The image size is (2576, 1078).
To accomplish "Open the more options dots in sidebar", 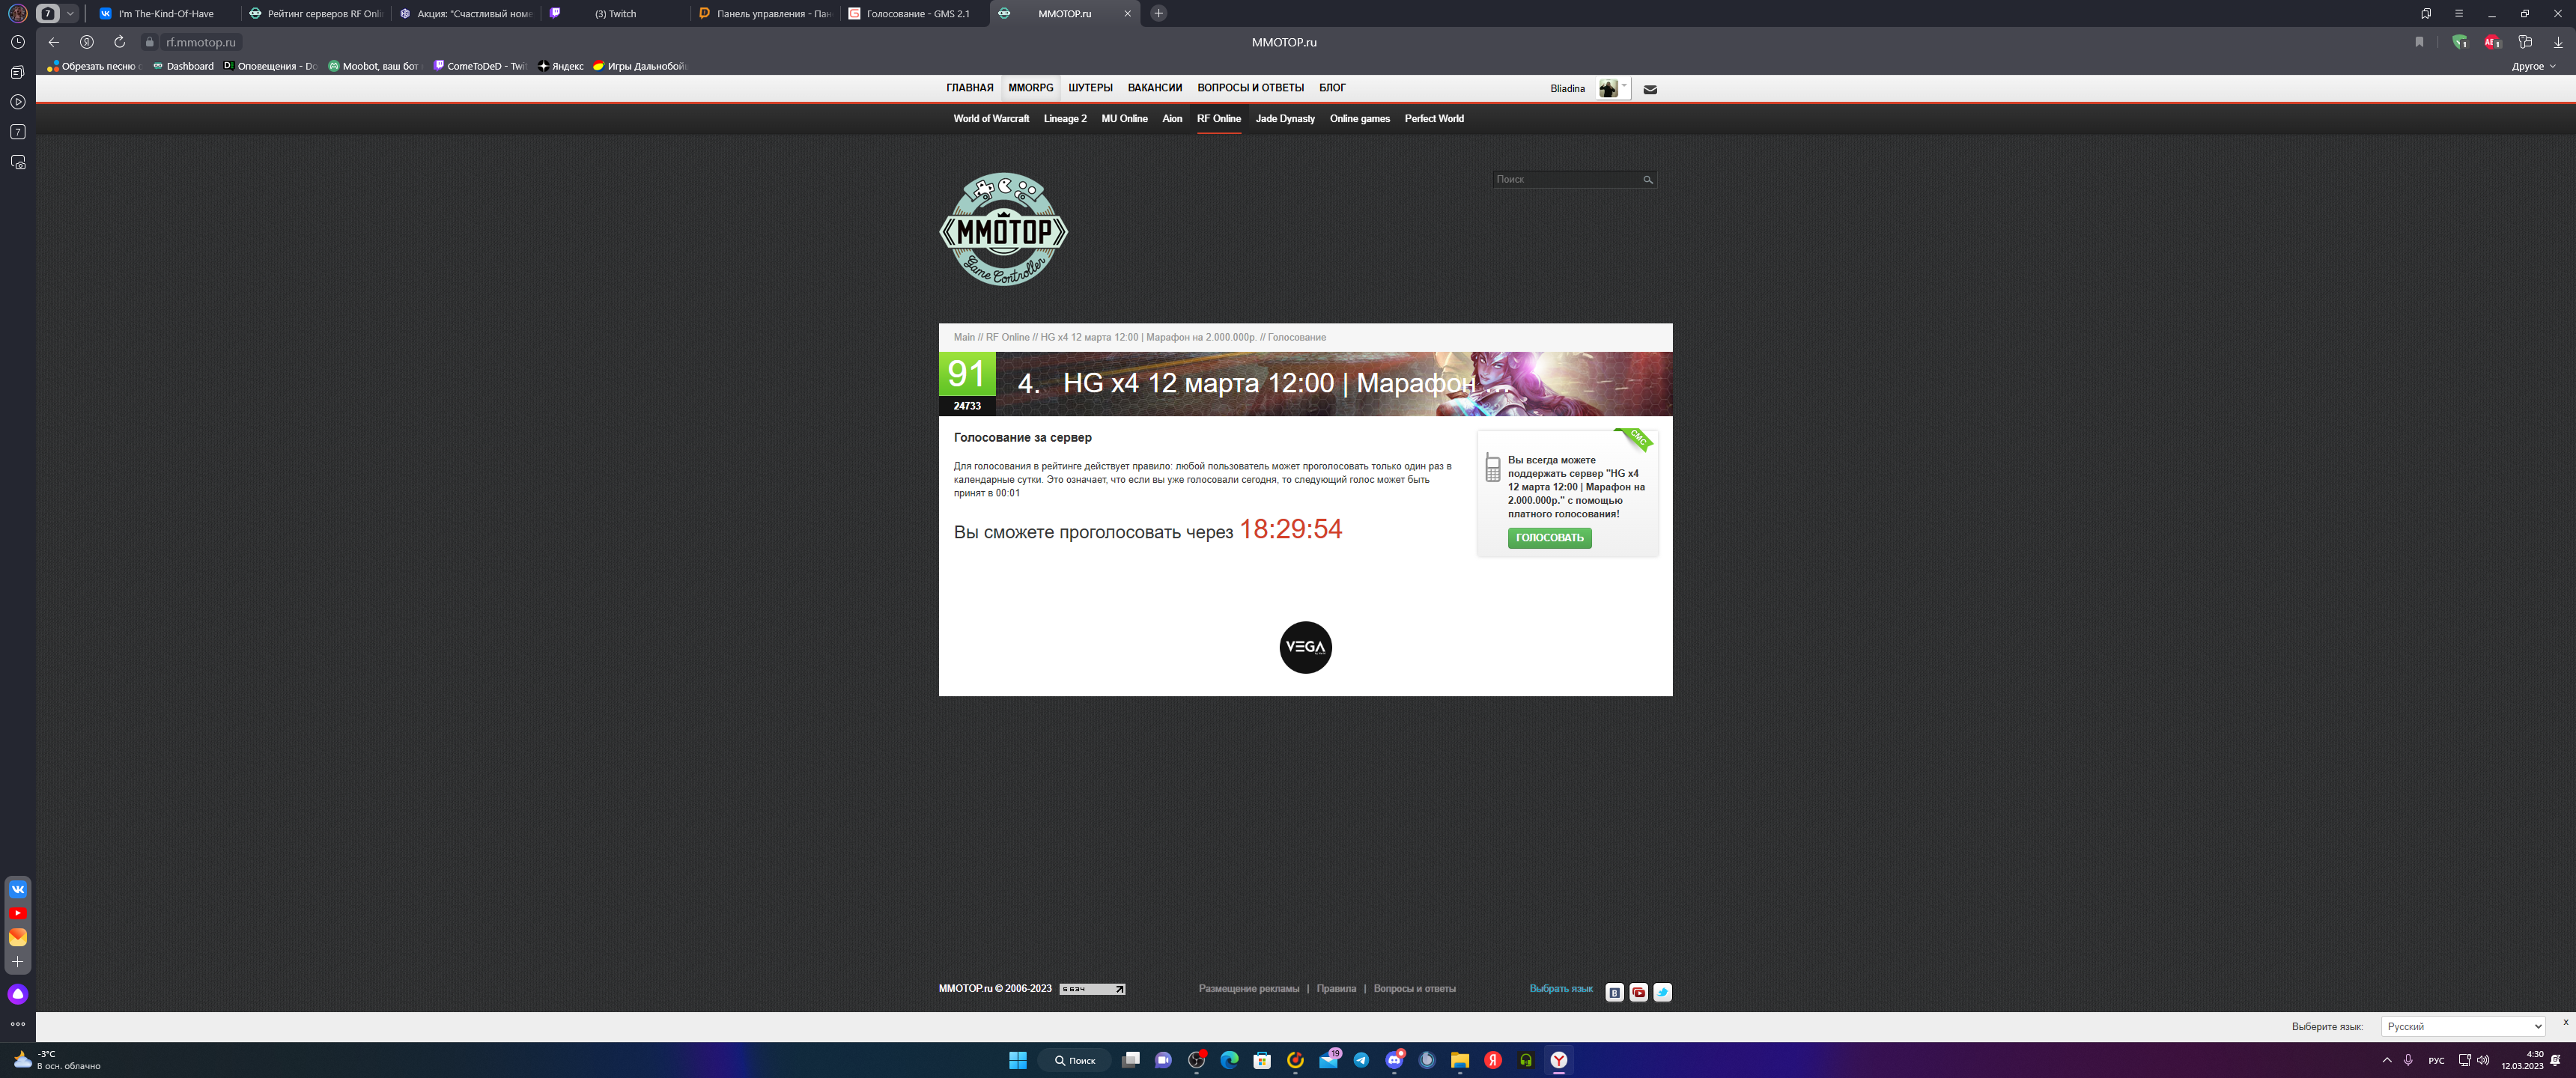I will tap(18, 1024).
